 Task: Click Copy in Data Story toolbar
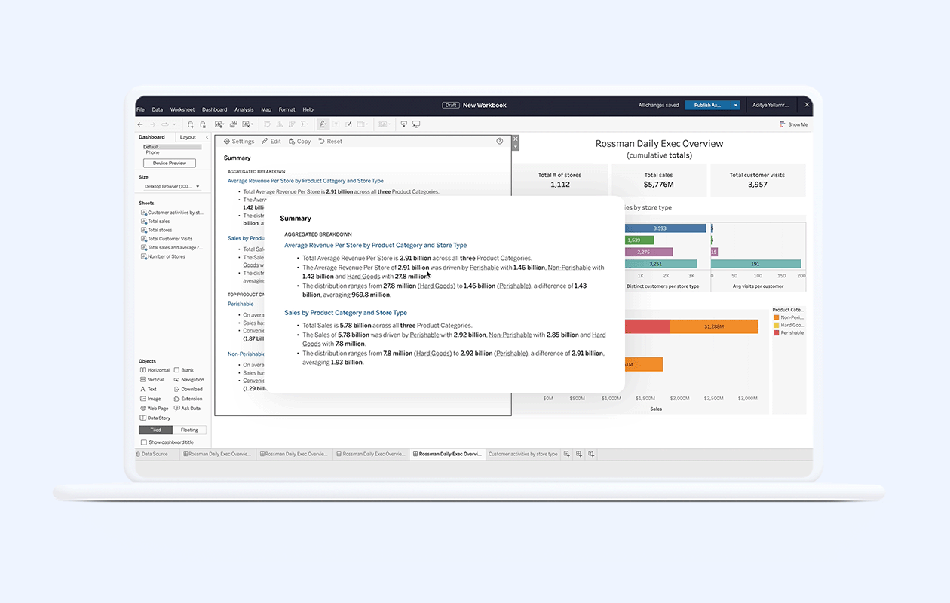pyautogui.click(x=299, y=142)
